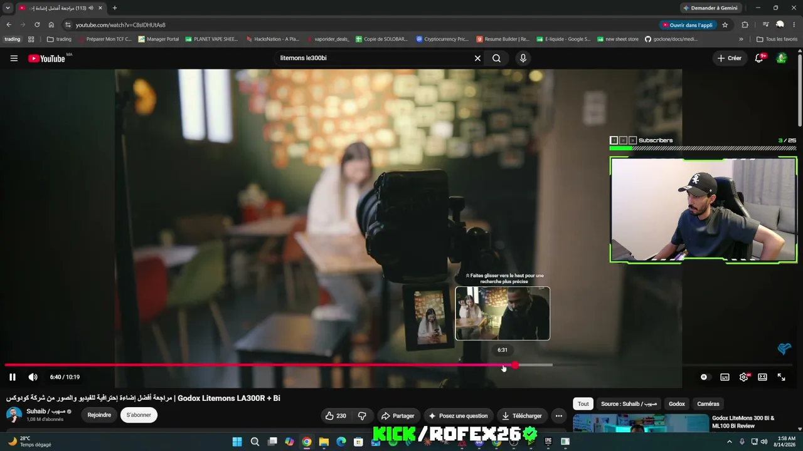Mute the video volume

tap(33, 377)
